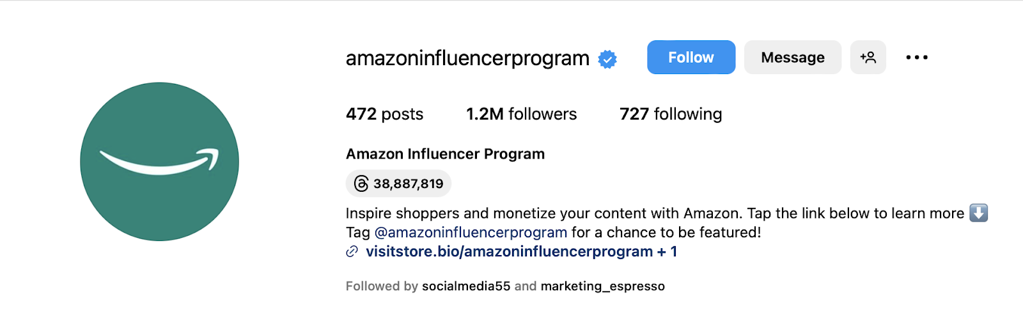Follow the amazoninfluencerprogram account
1023x335 pixels.
(691, 58)
